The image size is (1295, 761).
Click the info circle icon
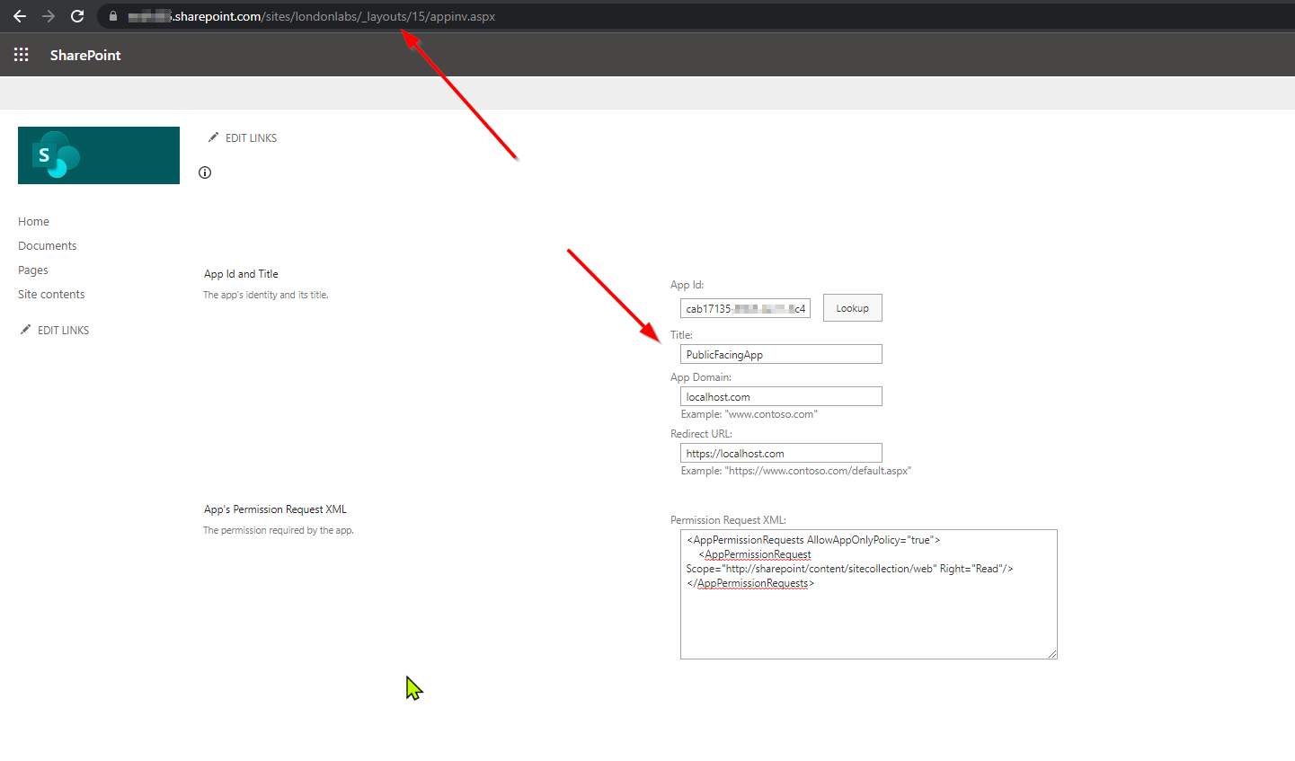pos(205,173)
